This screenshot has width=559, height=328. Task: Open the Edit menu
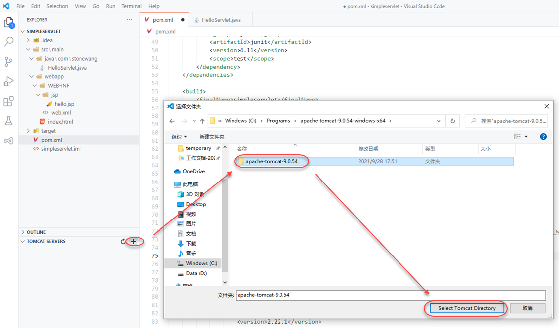[35, 6]
